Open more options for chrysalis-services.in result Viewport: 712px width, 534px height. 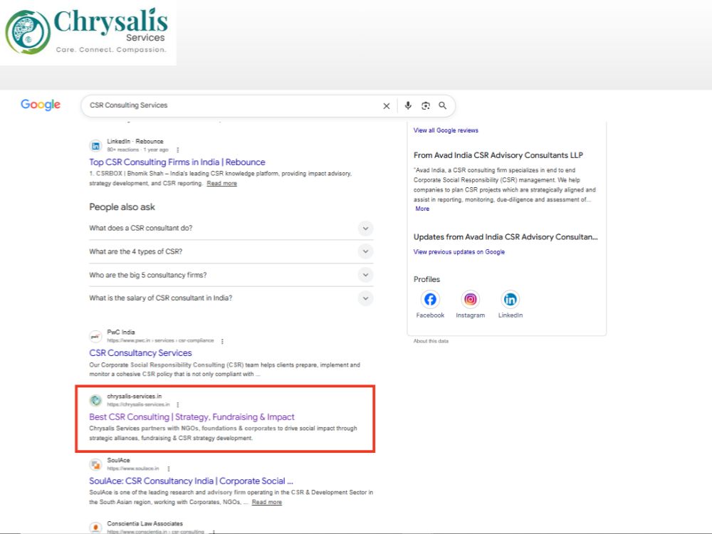coord(177,404)
